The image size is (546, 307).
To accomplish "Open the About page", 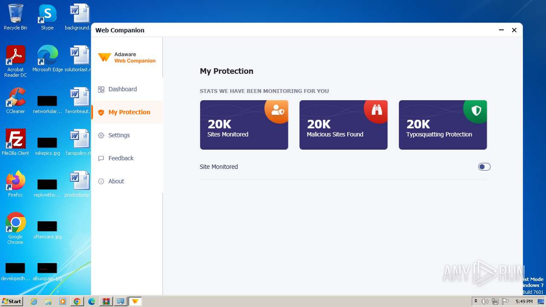I will click(x=127, y=181).
